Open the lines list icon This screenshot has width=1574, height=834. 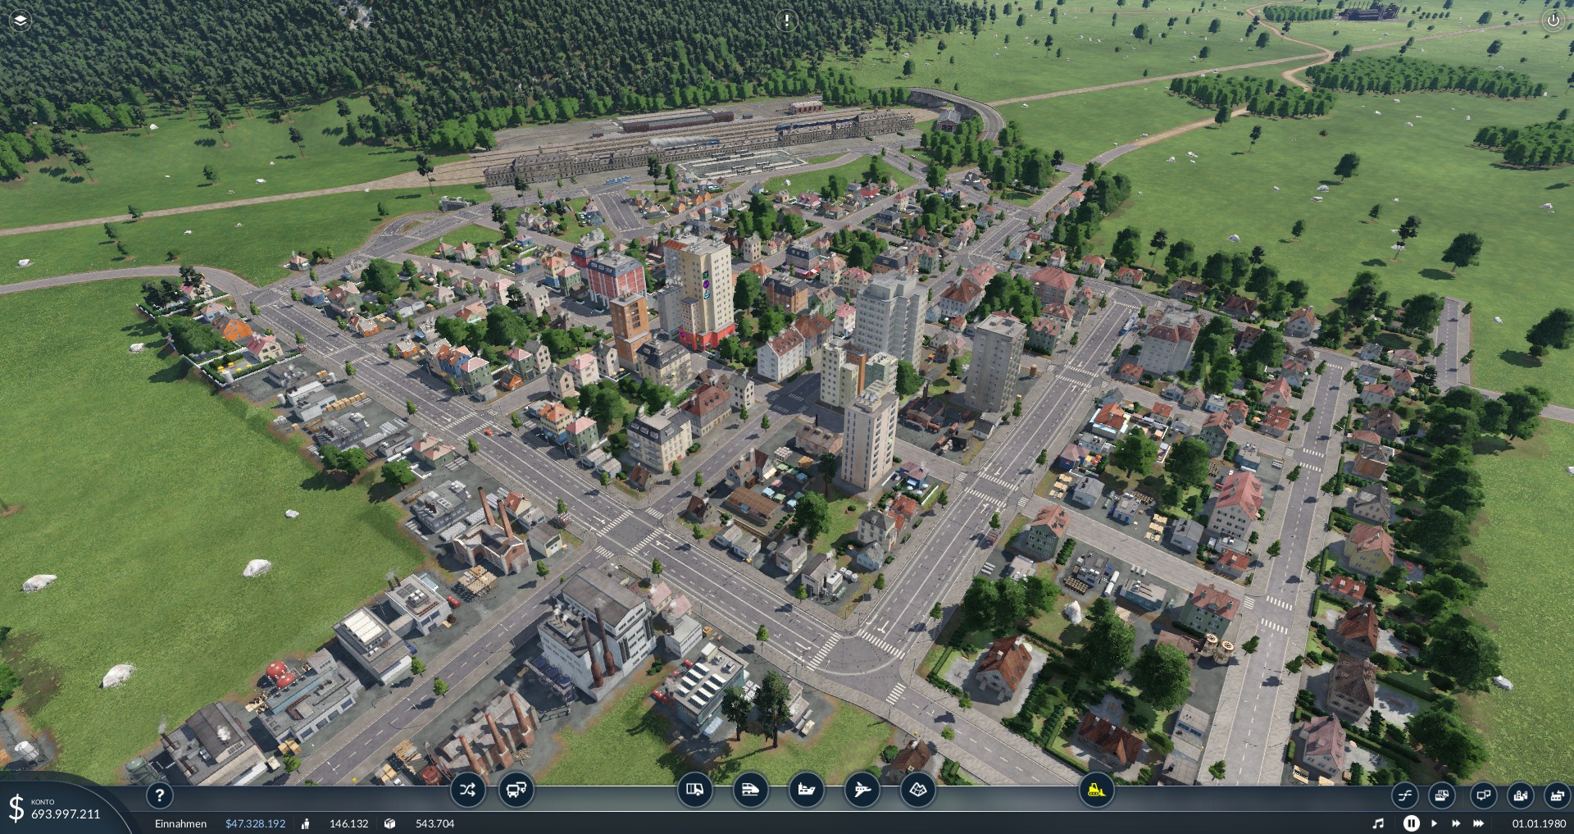(x=1404, y=795)
